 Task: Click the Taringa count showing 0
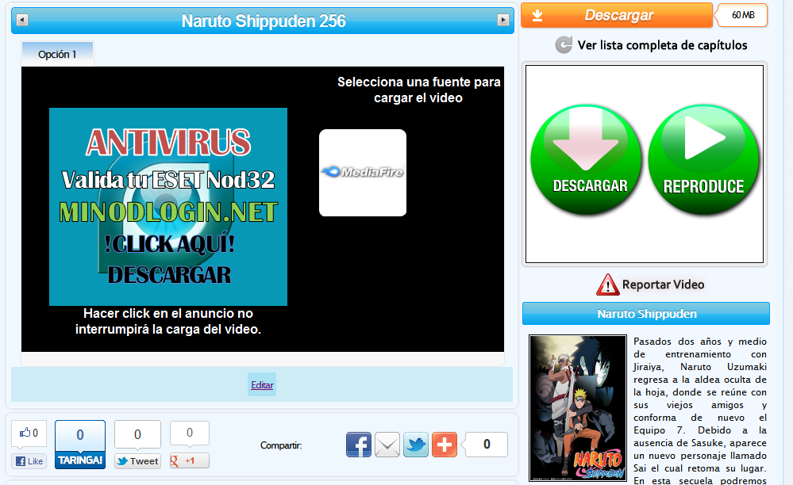pos(80,435)
